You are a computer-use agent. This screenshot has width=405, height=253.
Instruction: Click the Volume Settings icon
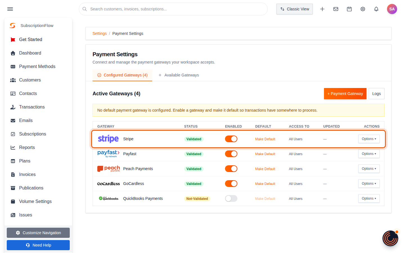[x=13, y=202]
